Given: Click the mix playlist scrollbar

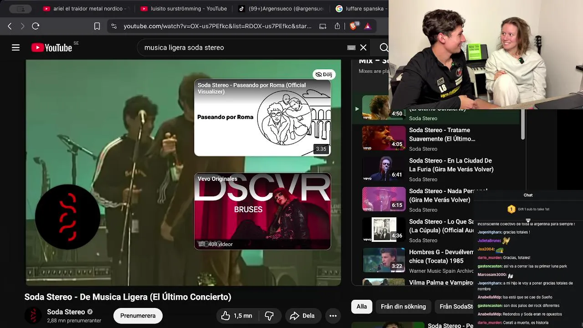Looking at the screenshot, I should 523,124.
